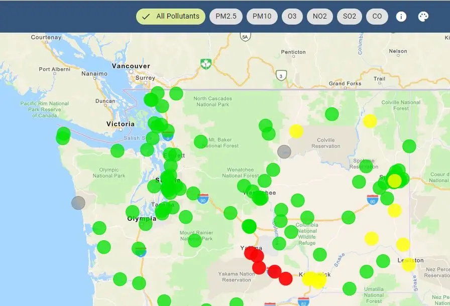Select the yellow marker at Lewiston
The height and width of the screenshot is (306, 450).
pyautogui.click(x=409, y=264)
